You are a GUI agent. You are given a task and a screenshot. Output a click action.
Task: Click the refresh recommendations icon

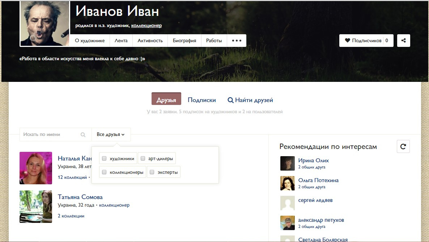point(403,147)
